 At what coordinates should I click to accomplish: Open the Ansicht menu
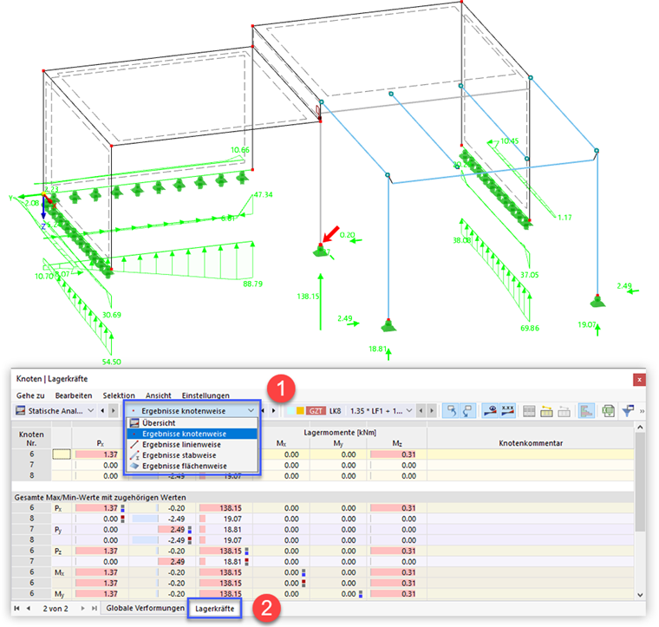pos(159,395)
